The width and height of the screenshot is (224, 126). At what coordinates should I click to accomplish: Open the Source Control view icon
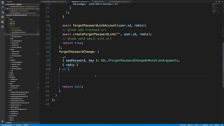tap(2, 12)
